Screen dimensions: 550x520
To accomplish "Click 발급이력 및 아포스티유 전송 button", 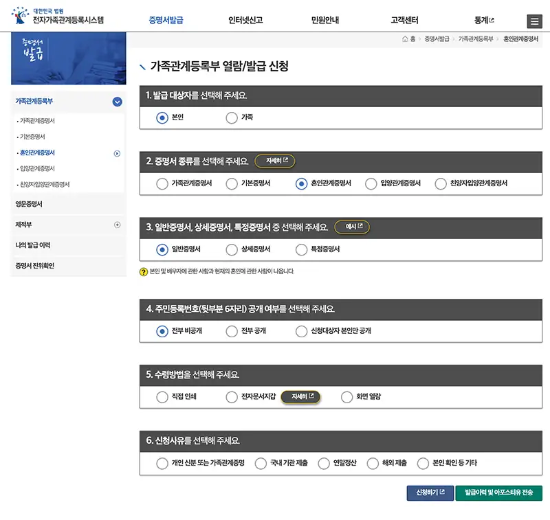I will pos(499,493).
